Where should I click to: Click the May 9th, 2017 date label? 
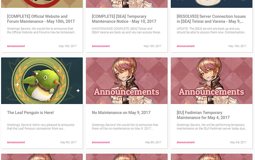(68, 142)
